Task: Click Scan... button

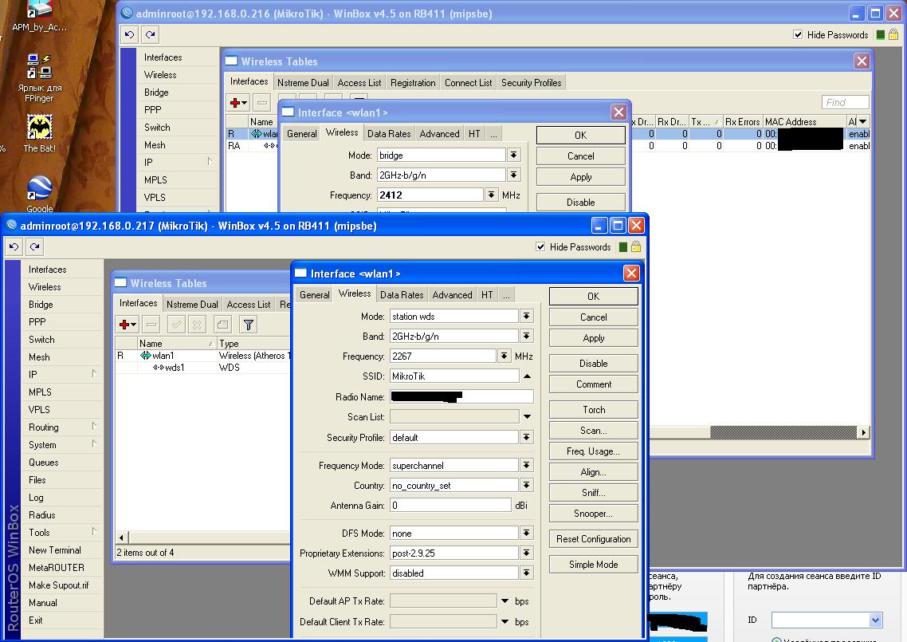Action: coord(594,431)
